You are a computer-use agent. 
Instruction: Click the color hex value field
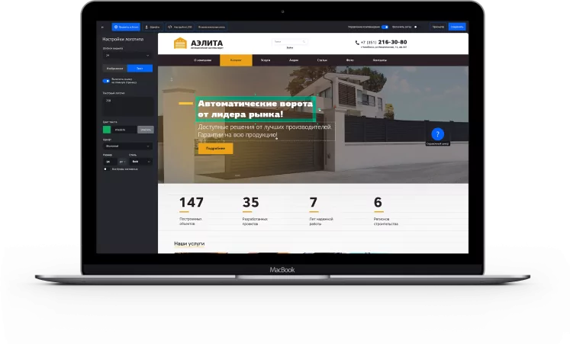pos(124,130)
